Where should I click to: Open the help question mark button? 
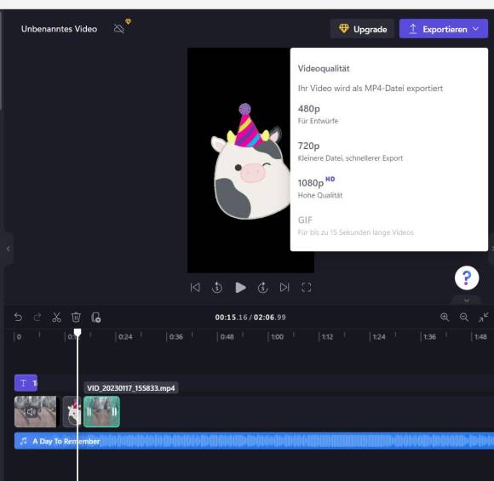(467, 278)
